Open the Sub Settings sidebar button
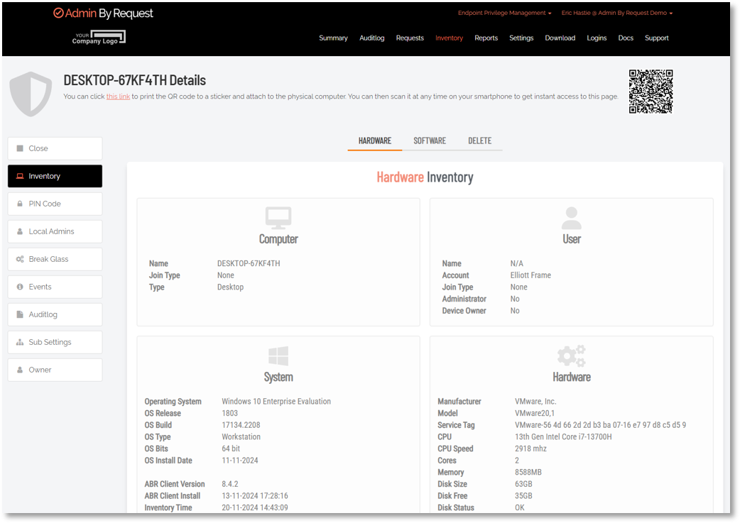740x523 pixels. pyautogui.click(x=55, y=342)
